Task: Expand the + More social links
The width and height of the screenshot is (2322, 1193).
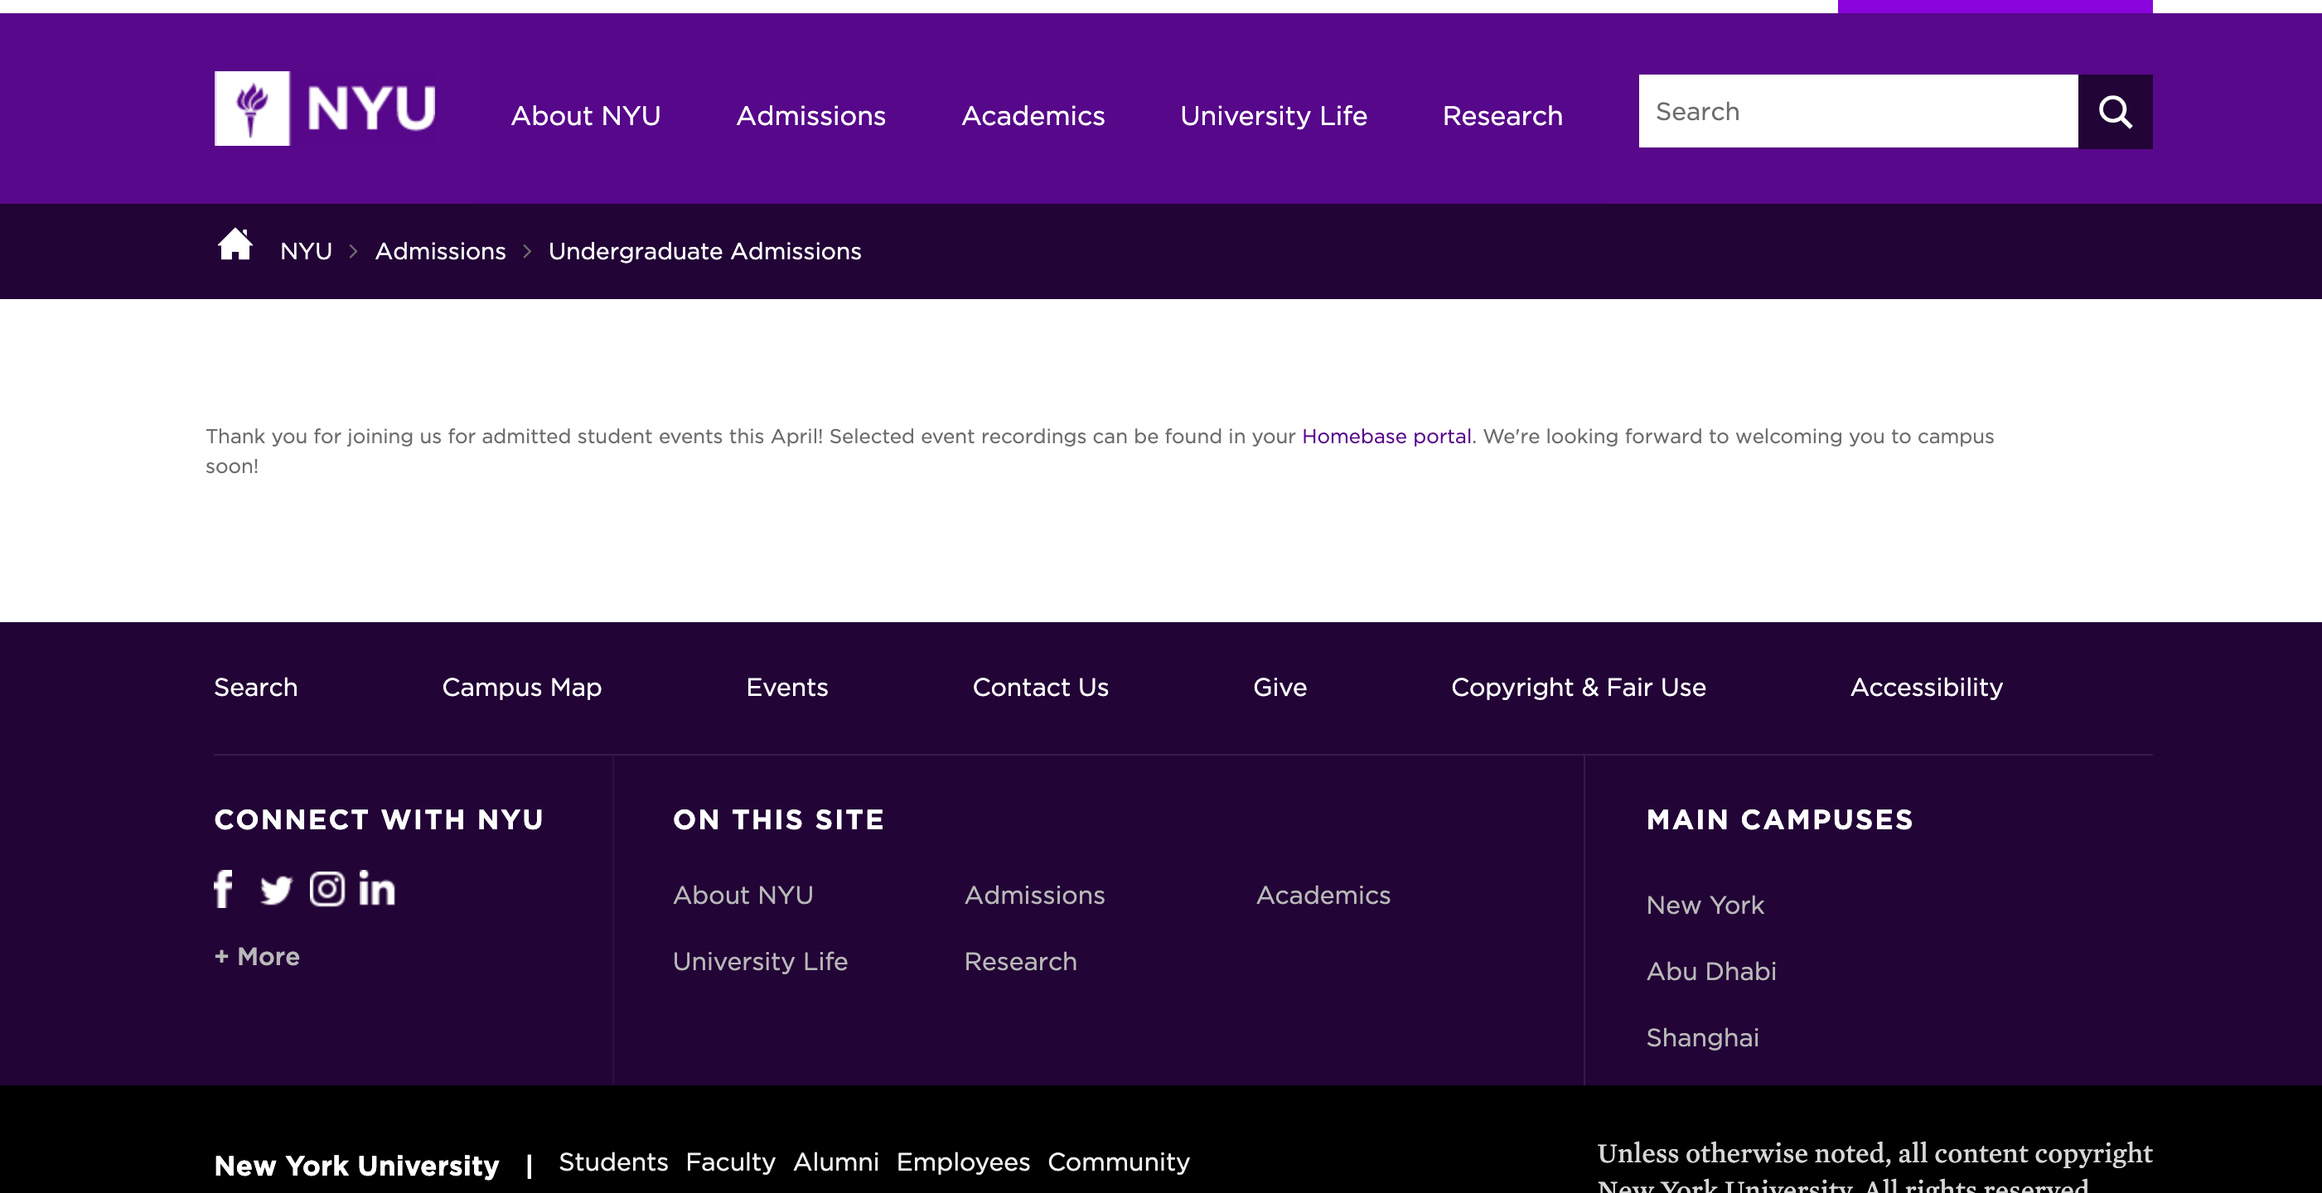Action: [x=257, y=956]
